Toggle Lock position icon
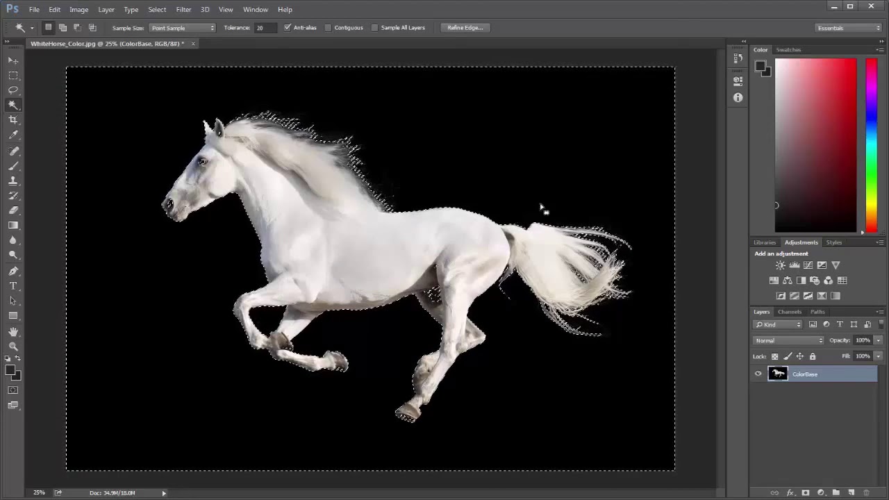 coord(800,356)
